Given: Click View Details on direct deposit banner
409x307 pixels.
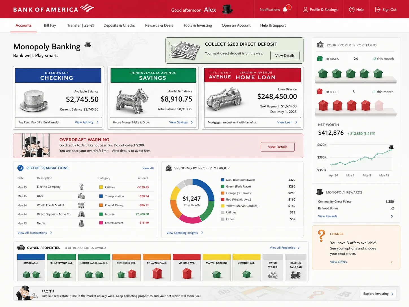Looking at the screenshot, I should [285, 55].
